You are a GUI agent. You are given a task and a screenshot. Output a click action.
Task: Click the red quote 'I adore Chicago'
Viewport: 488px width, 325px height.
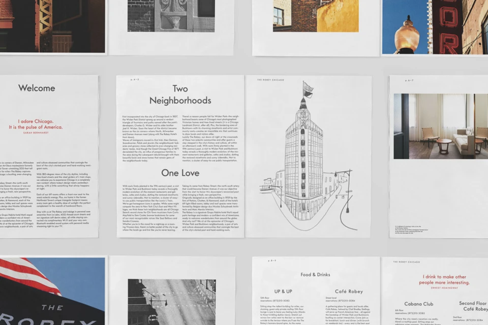37,121
